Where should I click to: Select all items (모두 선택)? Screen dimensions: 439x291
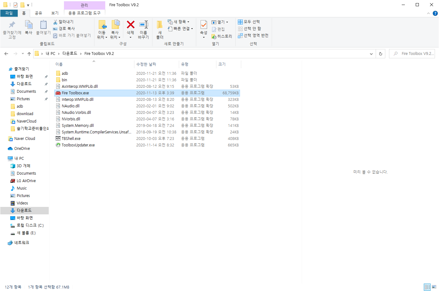click(249, 22)
